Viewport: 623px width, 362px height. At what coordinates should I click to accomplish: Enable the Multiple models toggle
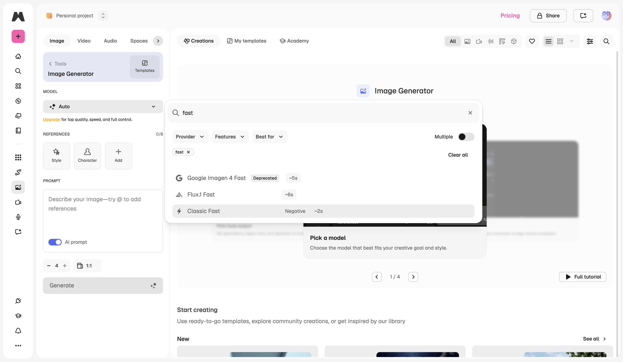[x=466, y=137]
